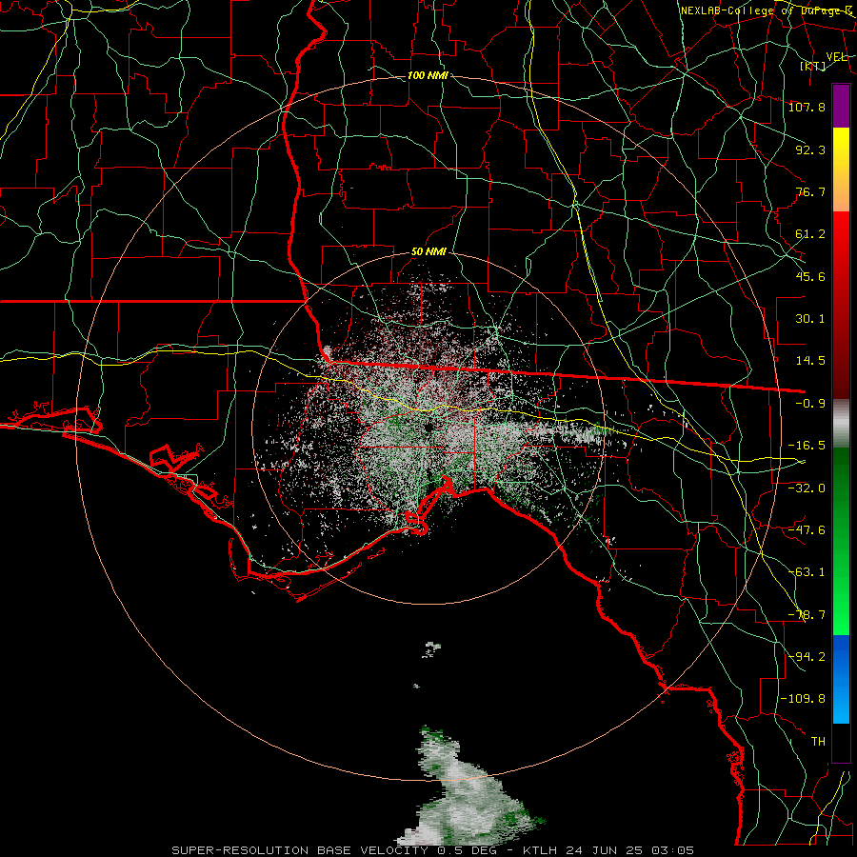Click the -32.0 velocity scale value
This screenshot has width=857, height=857.
click(x=807, y=488)
